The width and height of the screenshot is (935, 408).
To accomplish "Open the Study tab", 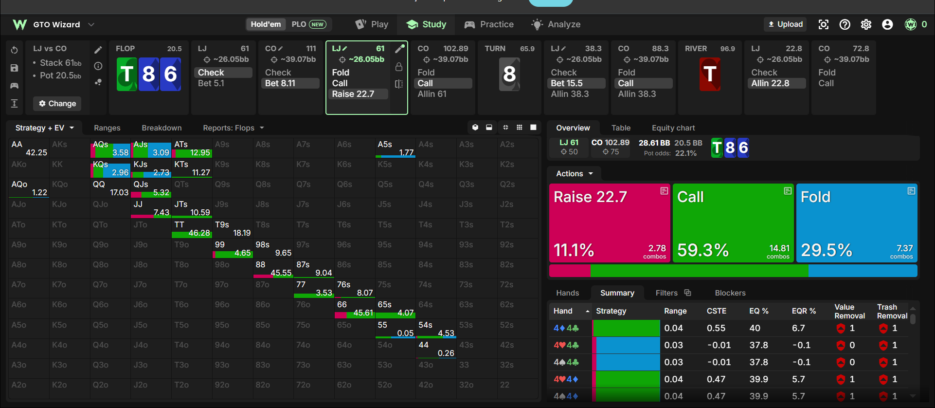I will (426, 24).
